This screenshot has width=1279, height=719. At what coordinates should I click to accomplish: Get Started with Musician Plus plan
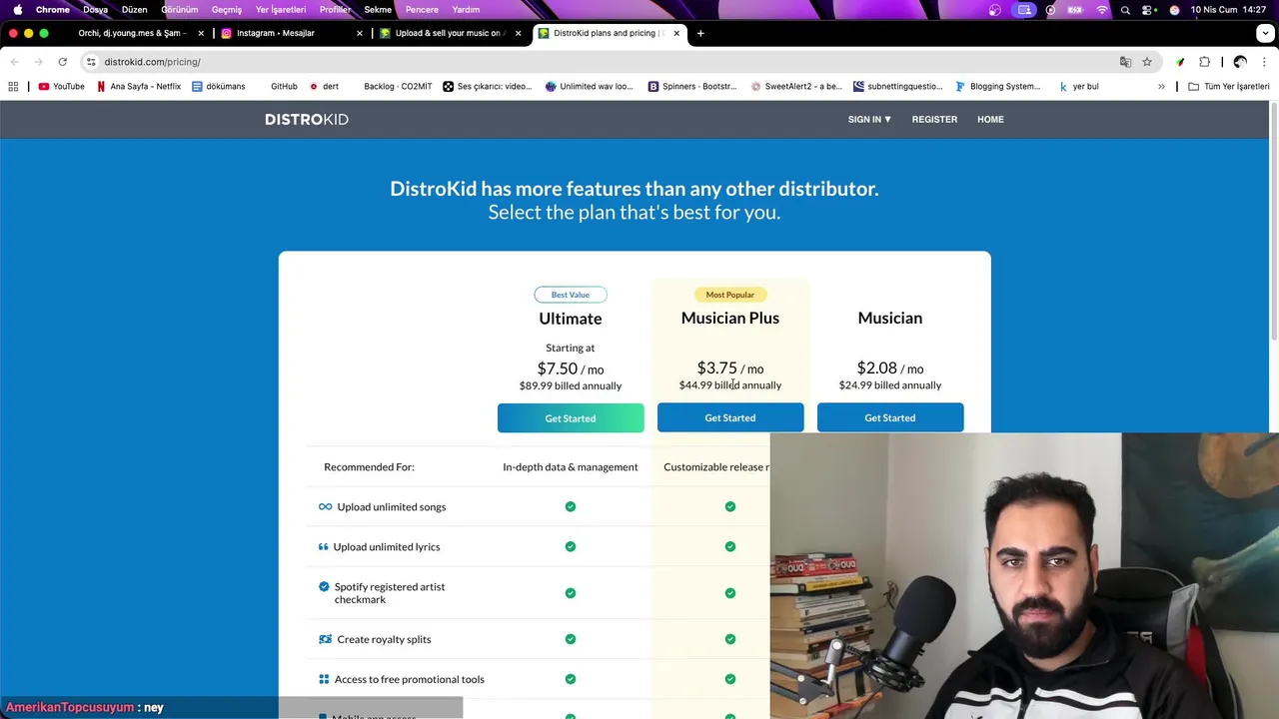[x=730, y=417]
